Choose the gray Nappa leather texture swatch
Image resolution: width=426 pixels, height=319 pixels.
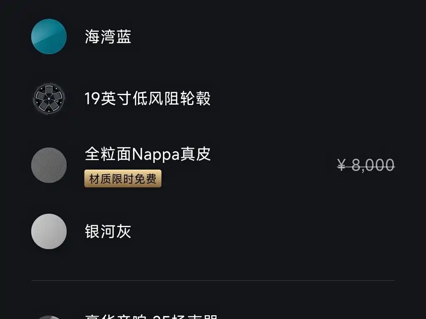[x=49, y=165]
